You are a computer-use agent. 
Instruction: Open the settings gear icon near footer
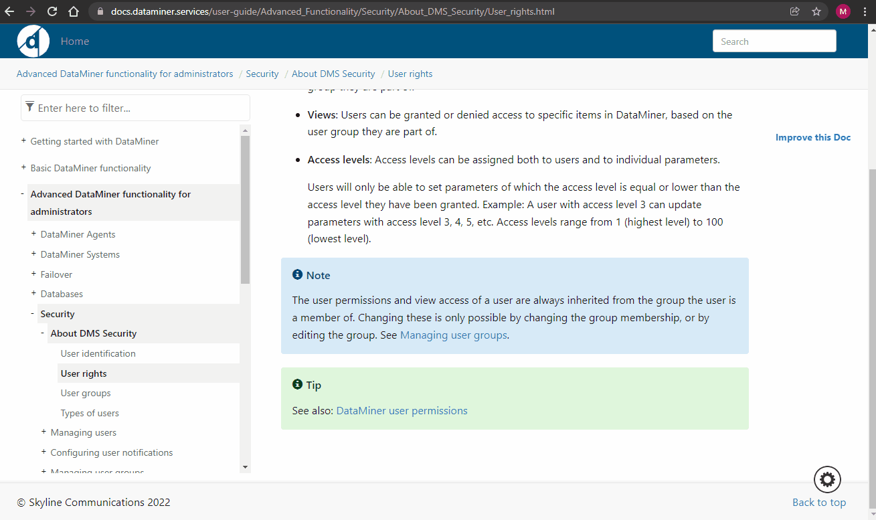pyautogui.click(x=827, y=479)
